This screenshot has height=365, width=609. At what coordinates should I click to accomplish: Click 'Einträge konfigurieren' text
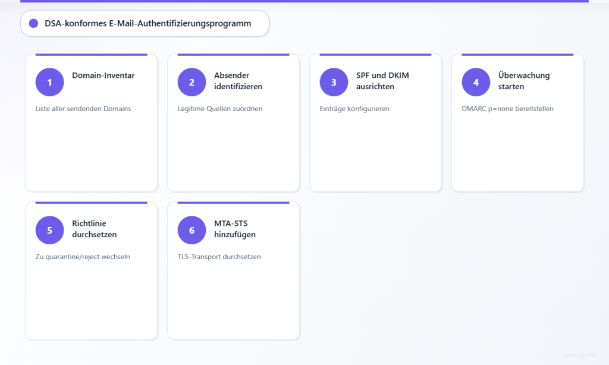point(354,109)
